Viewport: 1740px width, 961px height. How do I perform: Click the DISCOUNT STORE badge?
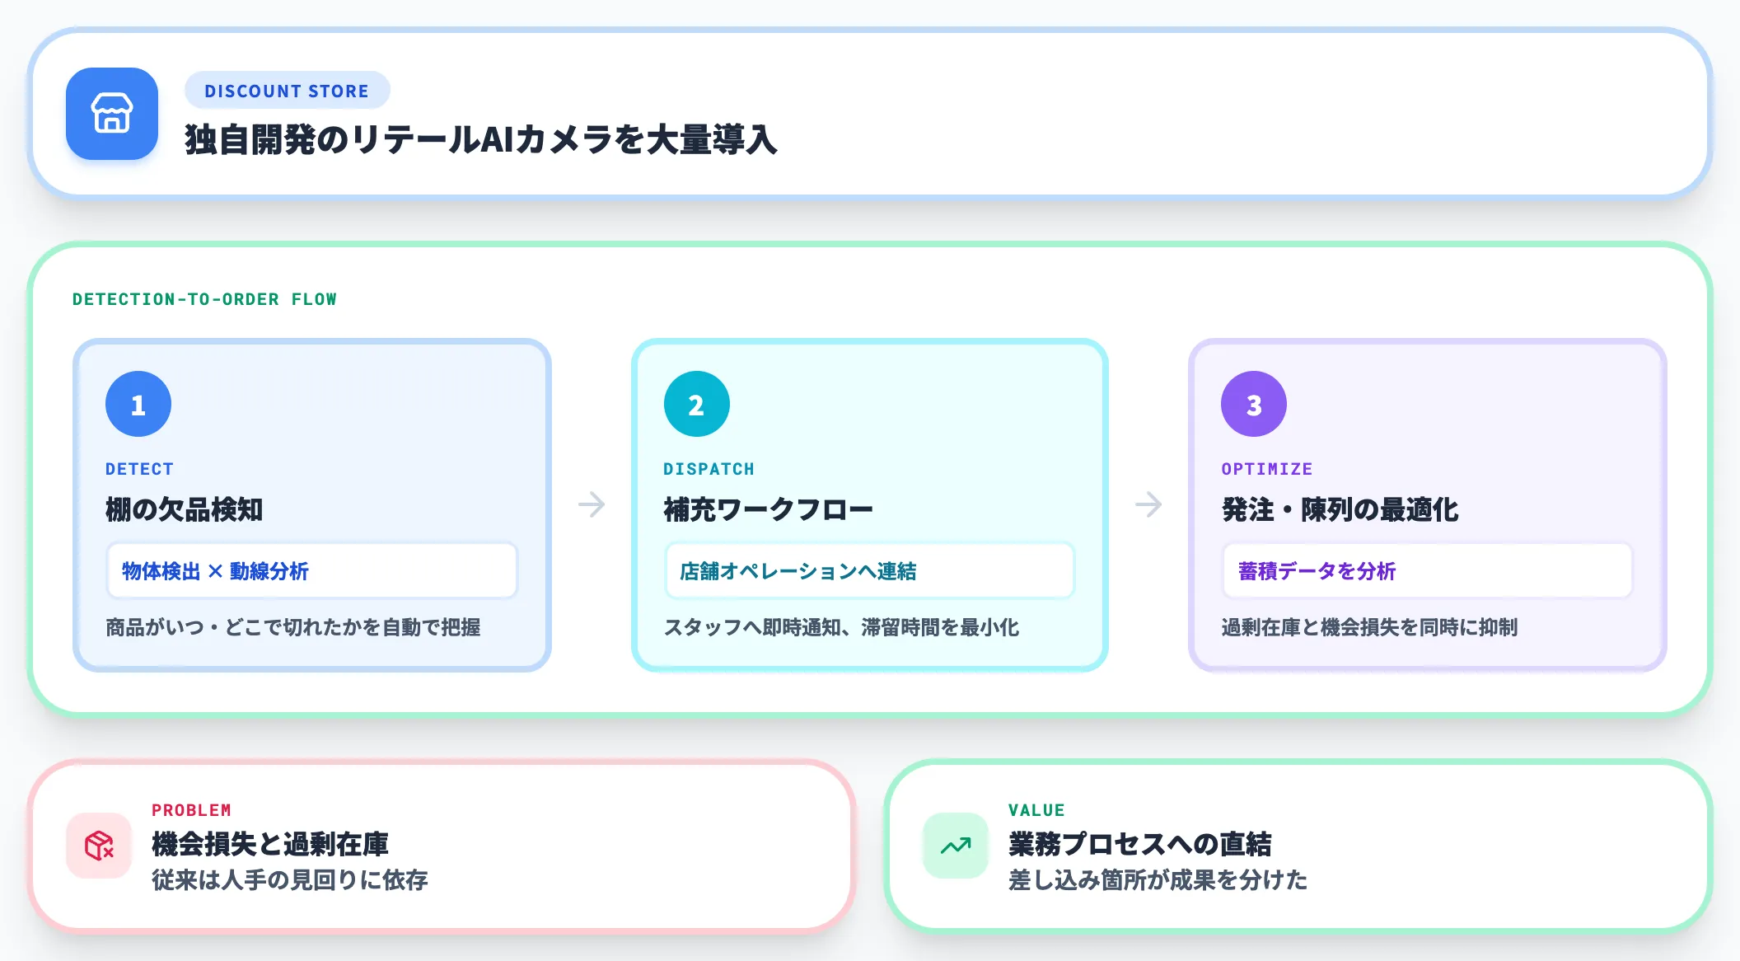click(x=287, y=91)
